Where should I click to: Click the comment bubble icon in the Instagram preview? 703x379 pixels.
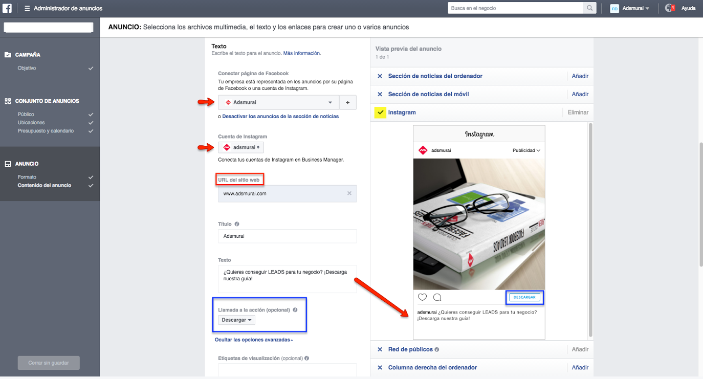[436, 297]
